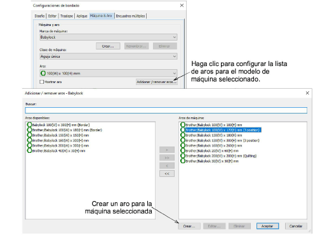The height and width of the screenshot is (241, 320).
Task: Click the >> move-all-right button
Action: [167, 158]
